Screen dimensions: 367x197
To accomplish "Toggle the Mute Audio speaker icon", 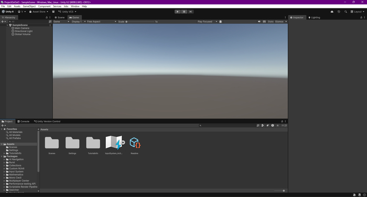I will [x=259, y=21].
